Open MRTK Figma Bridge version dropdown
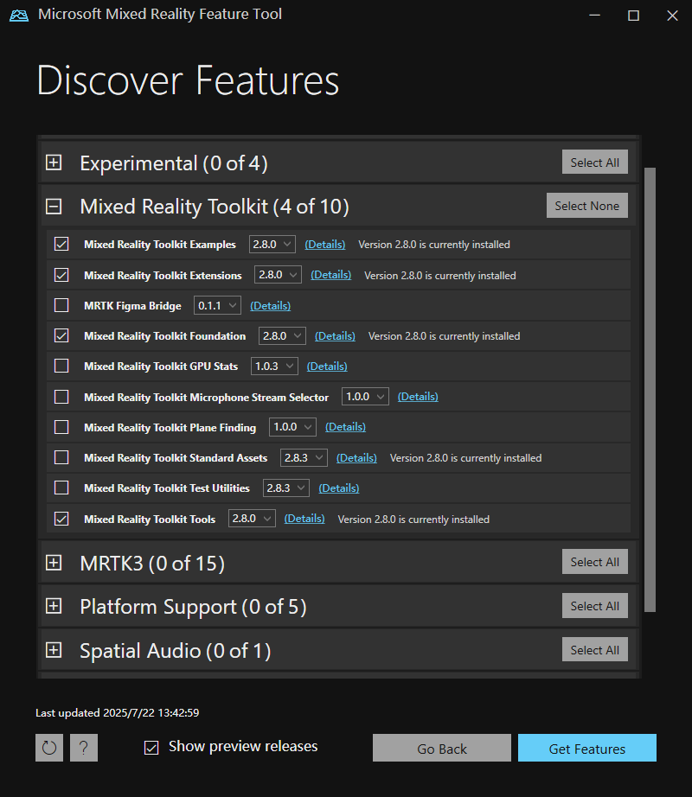Viewport: 692px width, 797px height. coord(217,305)
